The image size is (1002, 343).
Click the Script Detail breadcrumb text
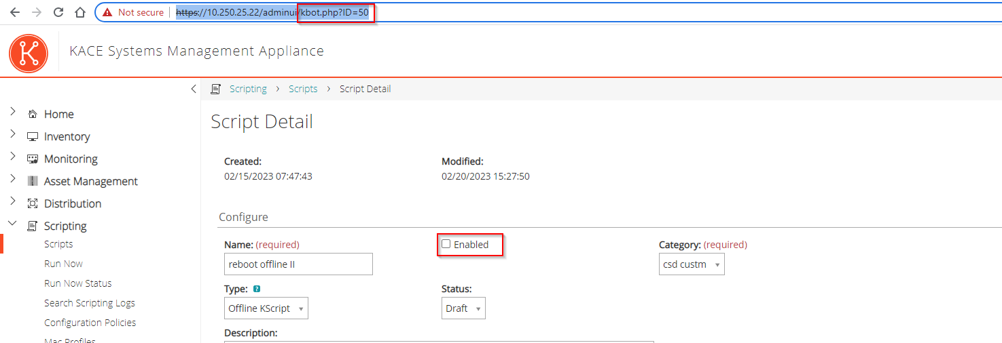point(365,89)
